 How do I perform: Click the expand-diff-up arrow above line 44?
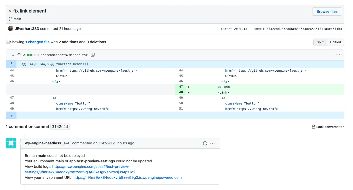11,64
